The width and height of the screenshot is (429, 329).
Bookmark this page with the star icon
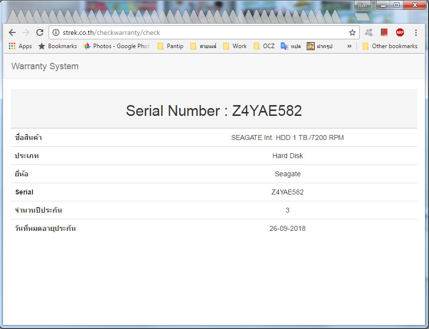tap(352, 32)
